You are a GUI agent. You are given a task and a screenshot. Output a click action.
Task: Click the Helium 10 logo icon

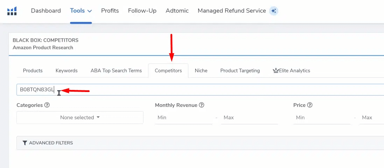[12, 11]
